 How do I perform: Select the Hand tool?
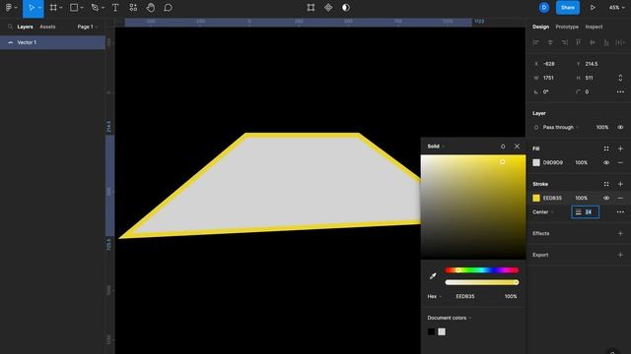coord(151,8)
